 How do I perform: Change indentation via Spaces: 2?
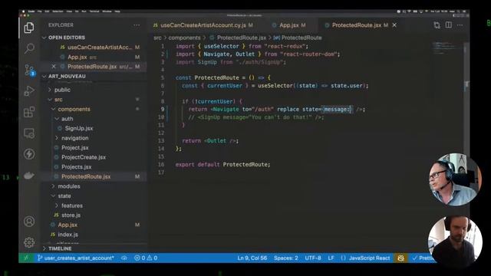coord(286,258)
